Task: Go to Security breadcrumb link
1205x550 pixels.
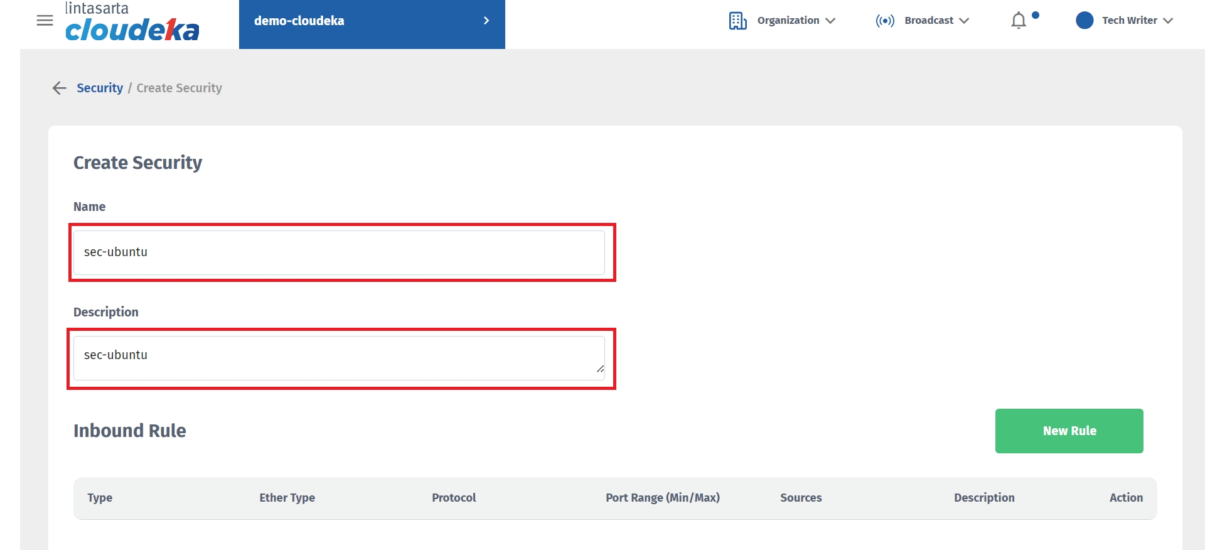Action: 100,88
